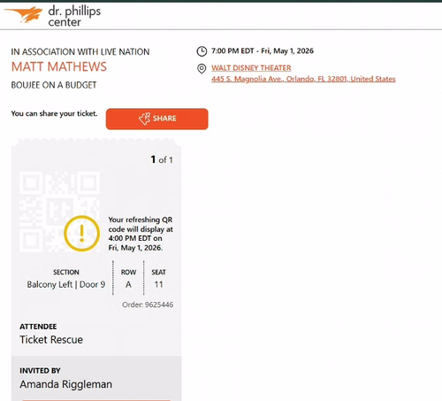442x401 pixels.
Task: Click the refreshing QR code notice text
Action: [x=141, y=234]
